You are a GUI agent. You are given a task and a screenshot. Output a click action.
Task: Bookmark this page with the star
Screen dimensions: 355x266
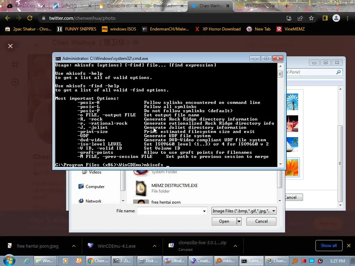point(311,18)
